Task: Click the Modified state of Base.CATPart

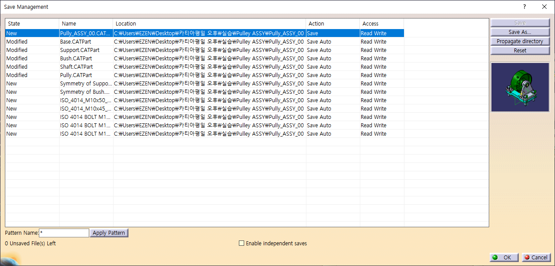Action: (17, 41)
